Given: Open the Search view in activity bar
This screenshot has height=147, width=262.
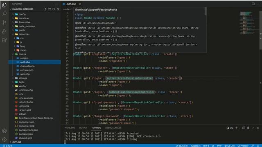Looking at the screenshot, I should point(5,13).
